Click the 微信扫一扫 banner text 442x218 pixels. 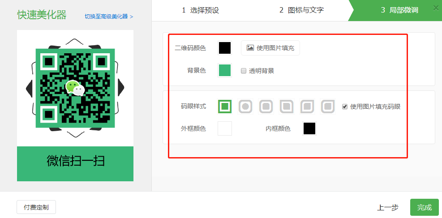coord(76,161)
